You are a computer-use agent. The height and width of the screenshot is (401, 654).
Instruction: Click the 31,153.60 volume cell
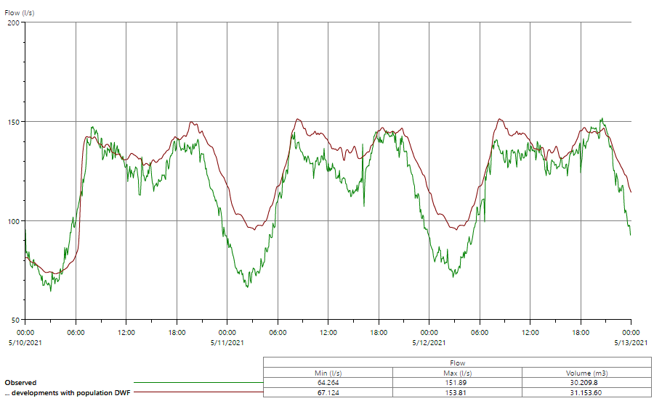click(x=586, y=392)
